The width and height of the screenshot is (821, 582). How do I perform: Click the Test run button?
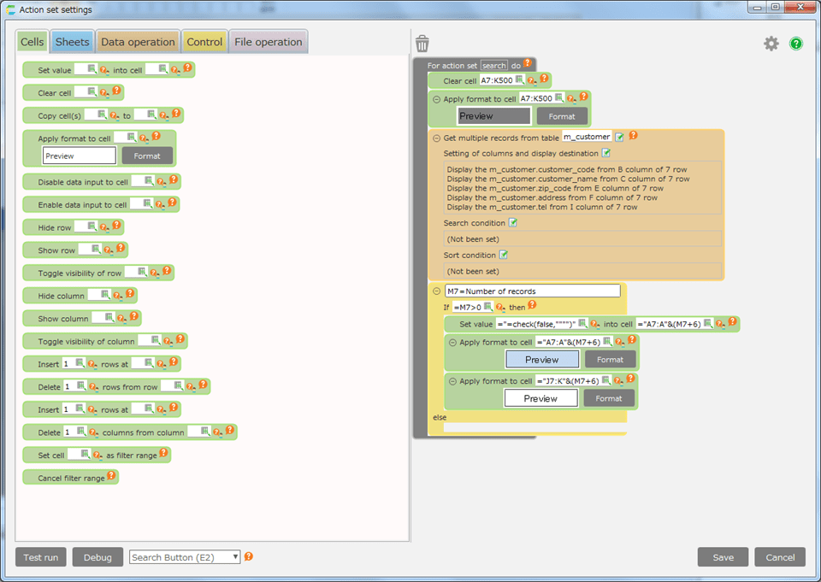(40, 557)
